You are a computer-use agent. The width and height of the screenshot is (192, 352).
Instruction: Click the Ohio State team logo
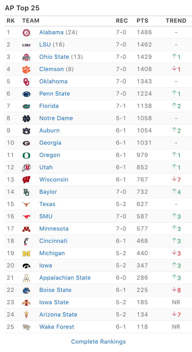pos(26,57)
